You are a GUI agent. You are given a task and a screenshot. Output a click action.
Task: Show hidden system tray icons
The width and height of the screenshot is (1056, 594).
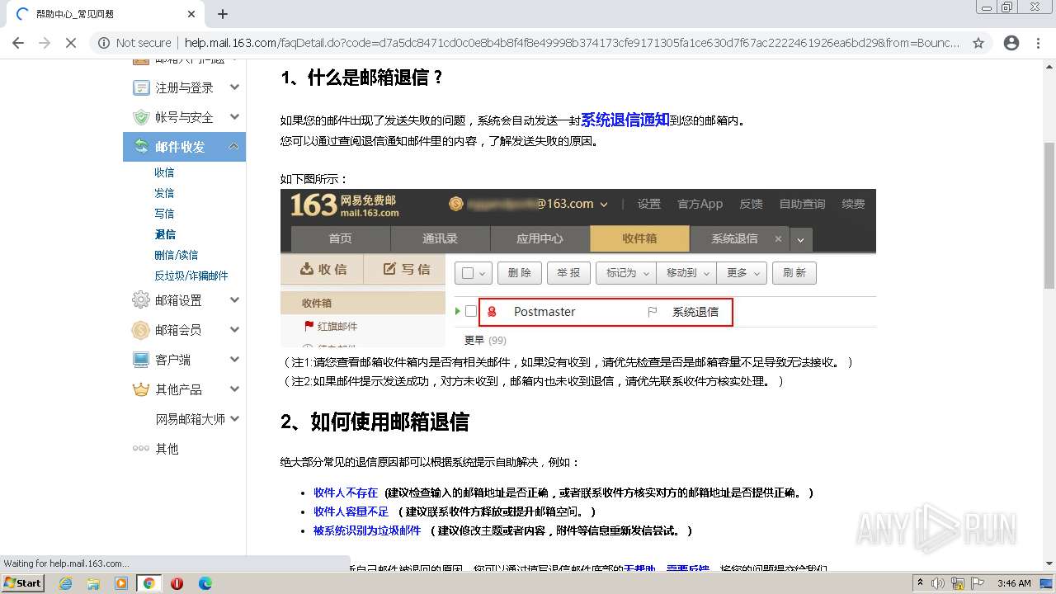pyautogui.click(x=920, y=583)
